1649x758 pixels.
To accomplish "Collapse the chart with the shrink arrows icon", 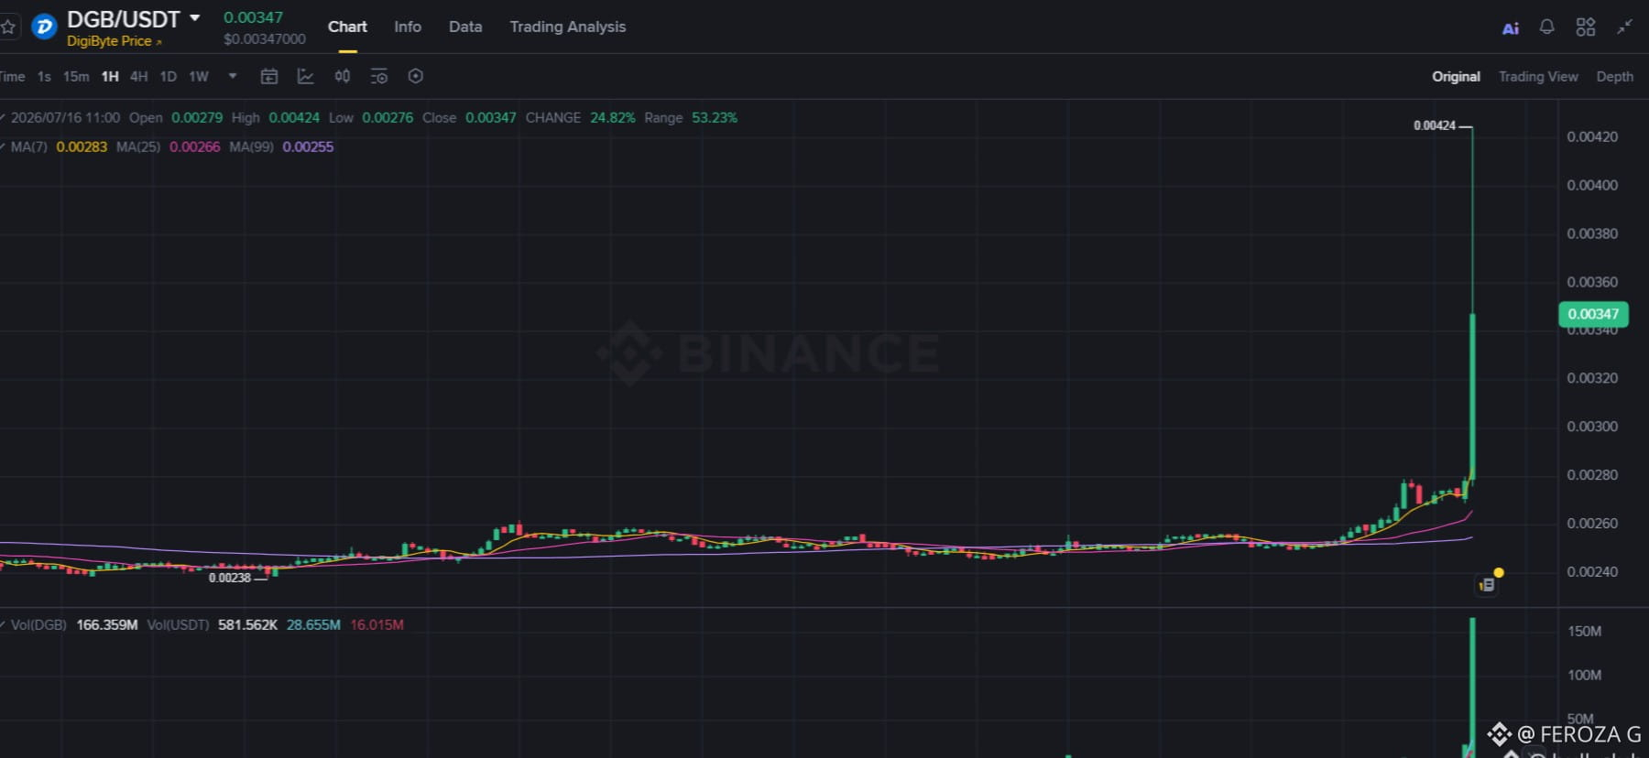I will (x=1624, y=27).
